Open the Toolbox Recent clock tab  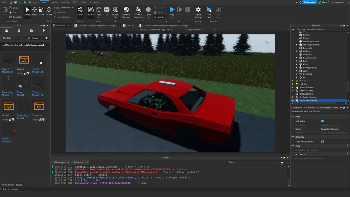[31, 31]
